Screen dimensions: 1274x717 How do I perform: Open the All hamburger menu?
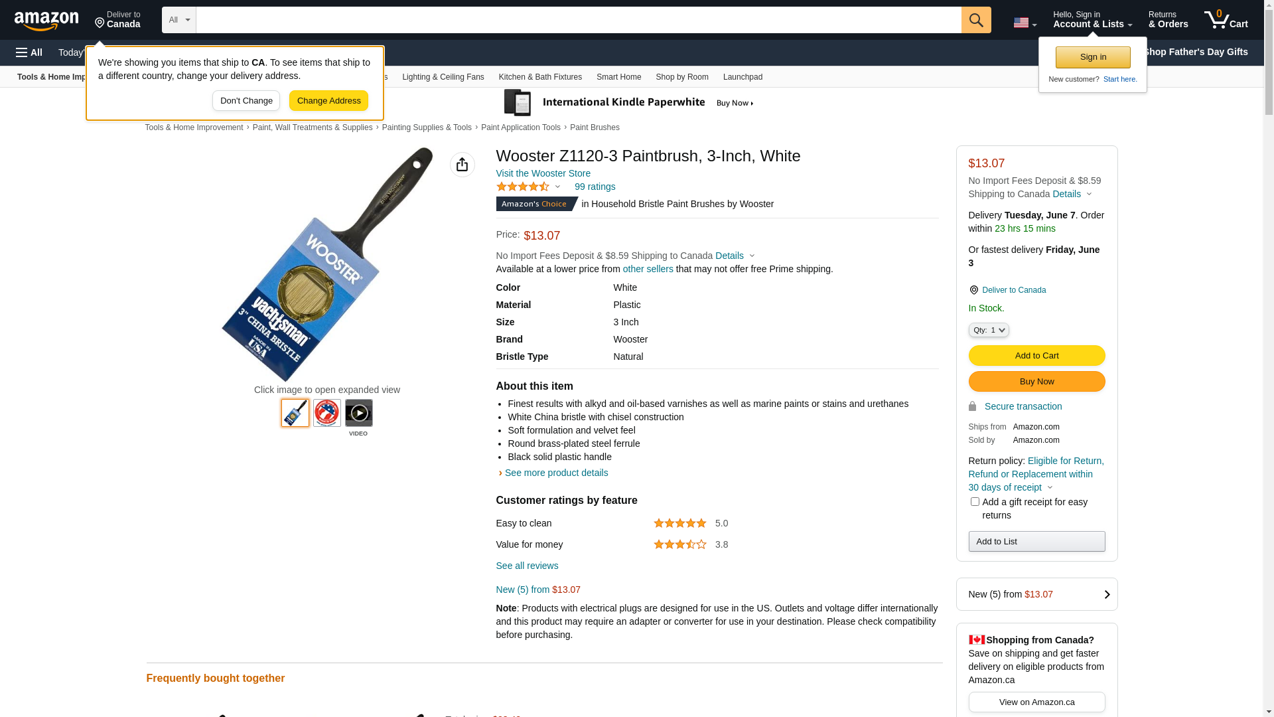[29, 52]
